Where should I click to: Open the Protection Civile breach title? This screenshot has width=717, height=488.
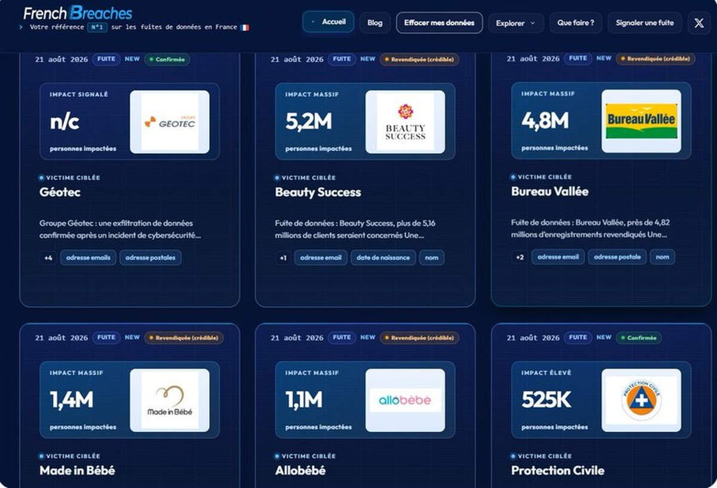point(557,471)
